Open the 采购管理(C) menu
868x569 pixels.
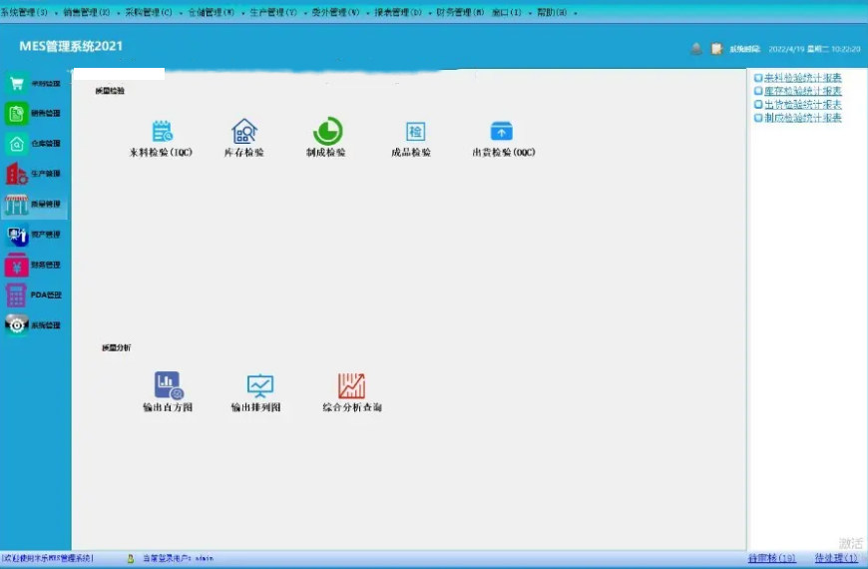[149, 12]
